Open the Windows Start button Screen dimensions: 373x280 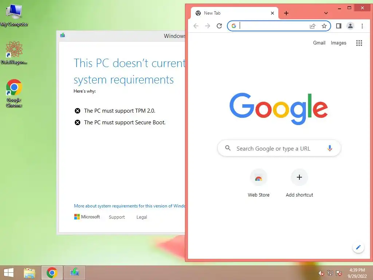click(x=9, y=273)
